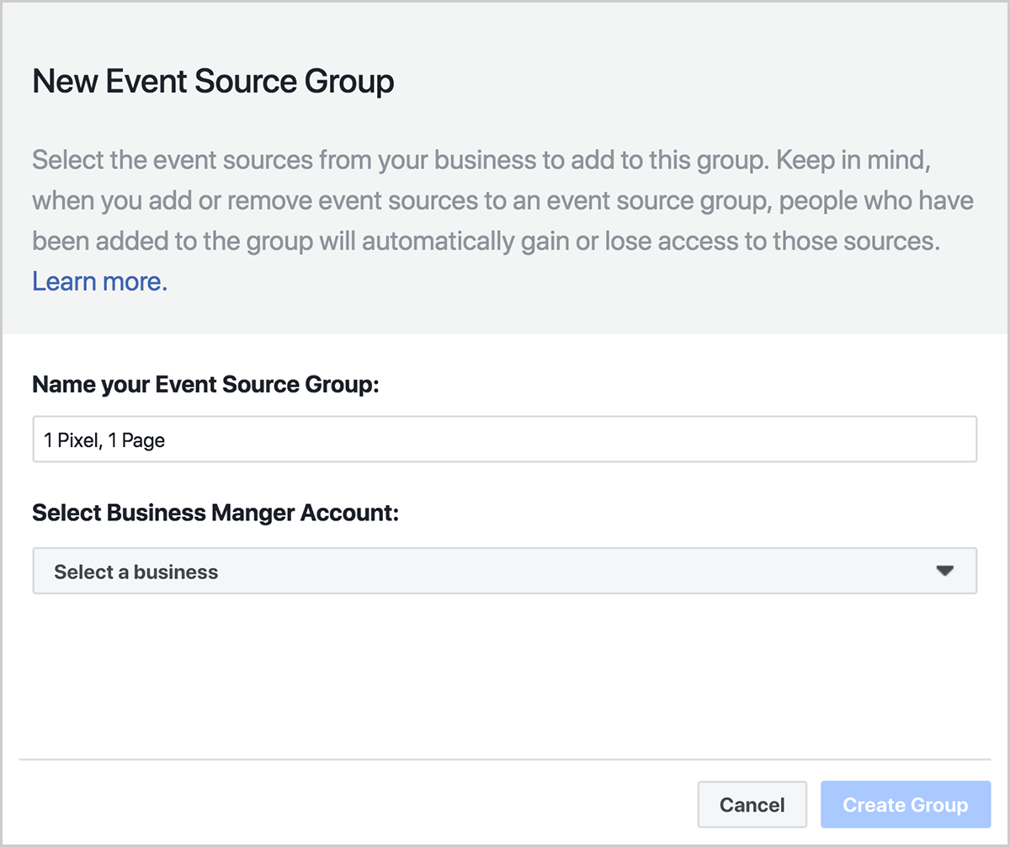Click the description line starting 'Select the event sources'
This screenshot has height=847, width=1010.
(481, 160)
